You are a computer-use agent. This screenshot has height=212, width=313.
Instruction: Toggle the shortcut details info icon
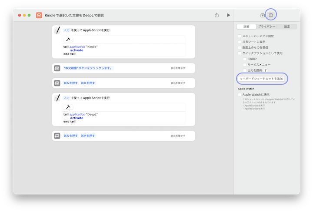pos(271,15)
